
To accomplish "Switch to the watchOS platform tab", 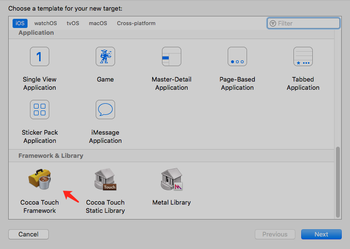I will point(45,23).
